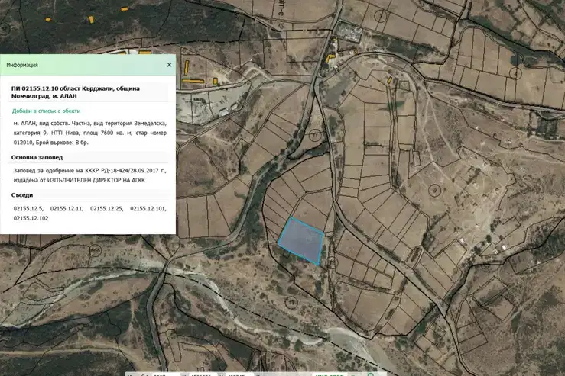Click neighbor parcel 02155.12.5
565x376 pixels.
point(28,208)
